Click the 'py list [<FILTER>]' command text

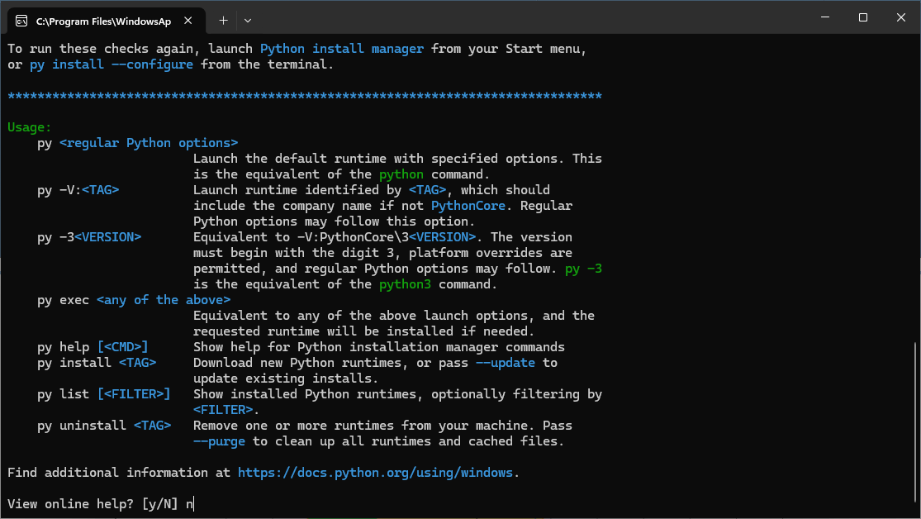104,394
